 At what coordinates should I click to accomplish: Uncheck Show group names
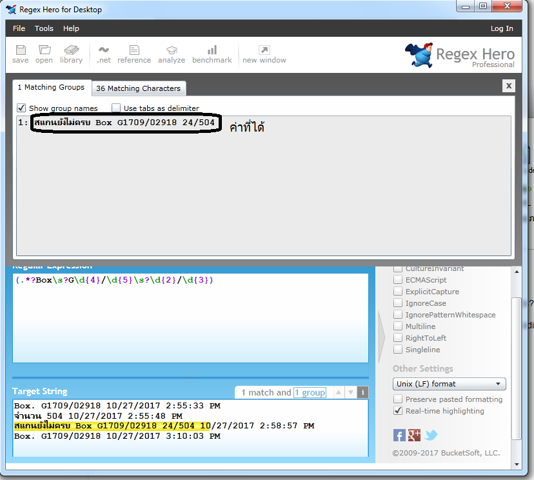(x=21, y=108)
